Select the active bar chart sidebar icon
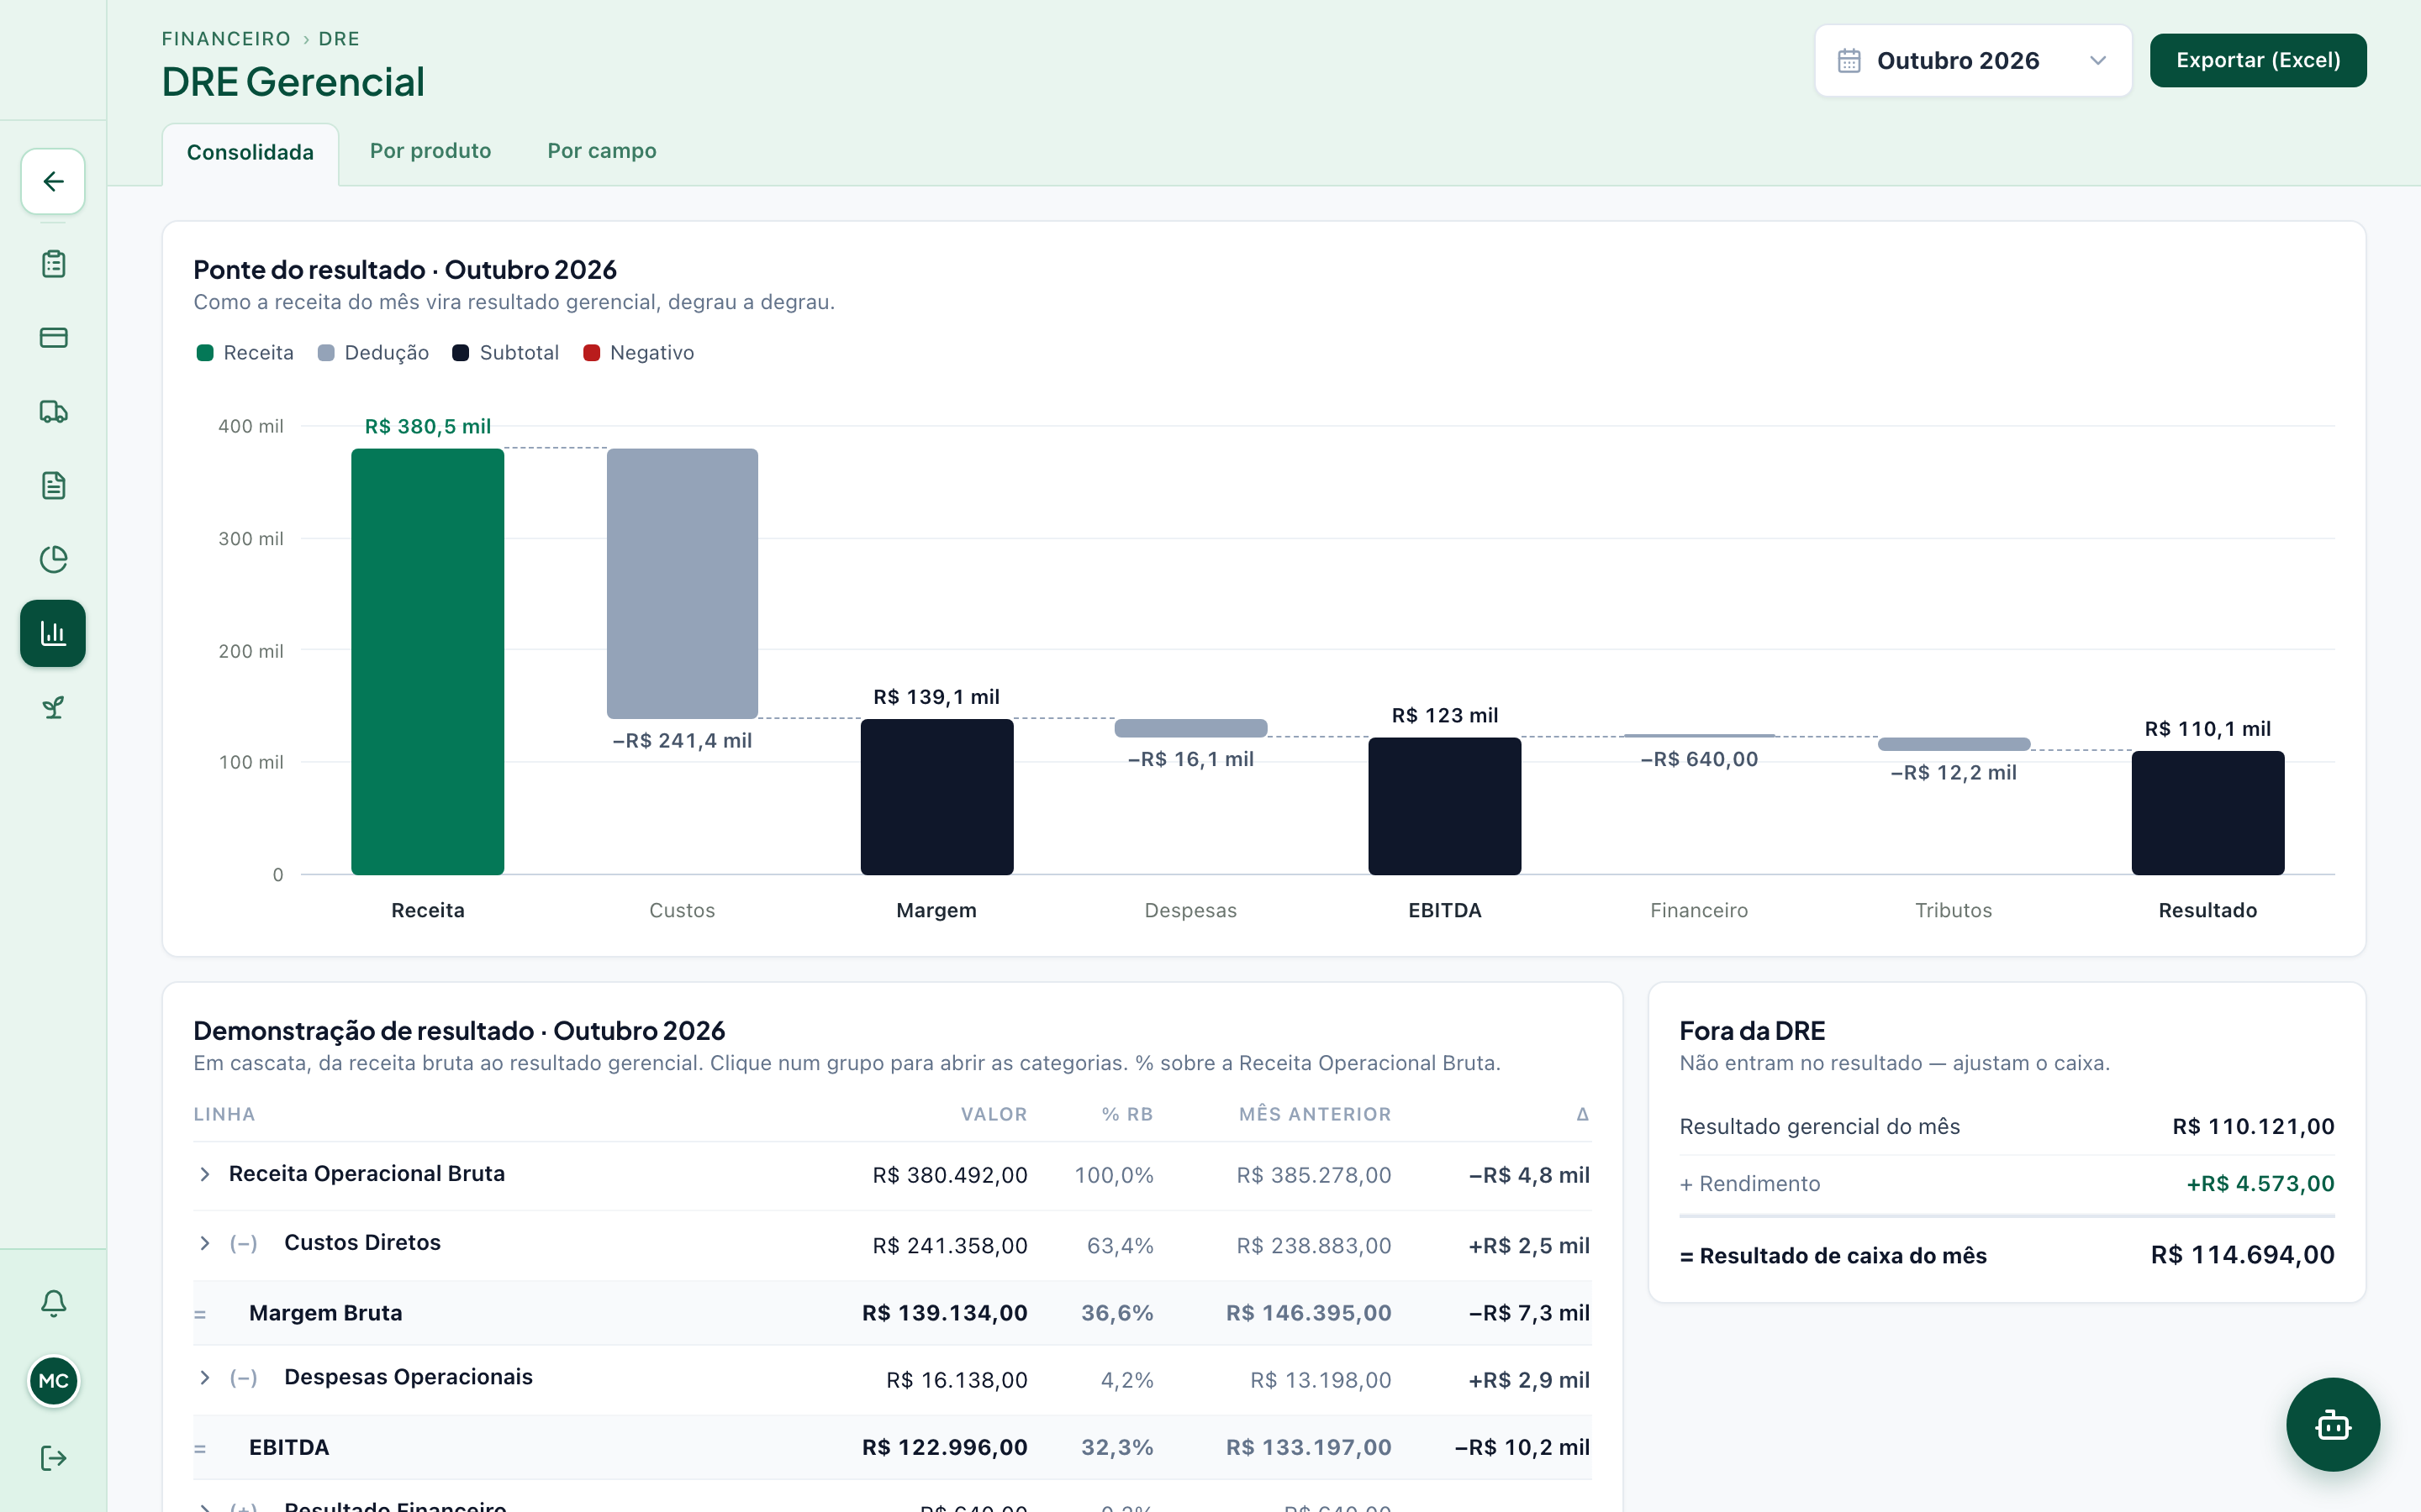Screen dimensions: 2421x1512 pyautogui.click(x=53, y=633)
